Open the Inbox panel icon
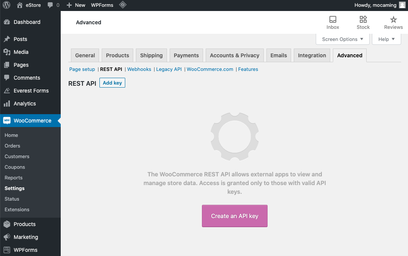Screen dimensions: 408x256 point(333,19)
